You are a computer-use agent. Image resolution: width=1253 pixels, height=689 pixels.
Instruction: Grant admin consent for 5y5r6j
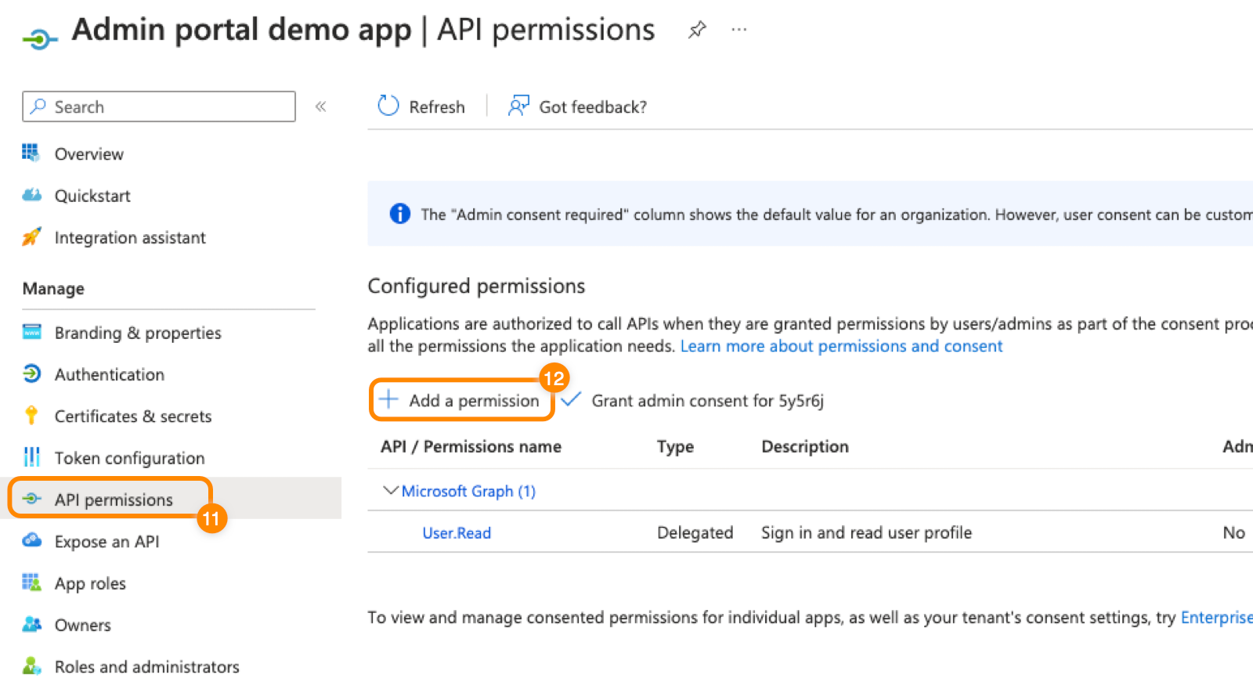click(692, 400)
